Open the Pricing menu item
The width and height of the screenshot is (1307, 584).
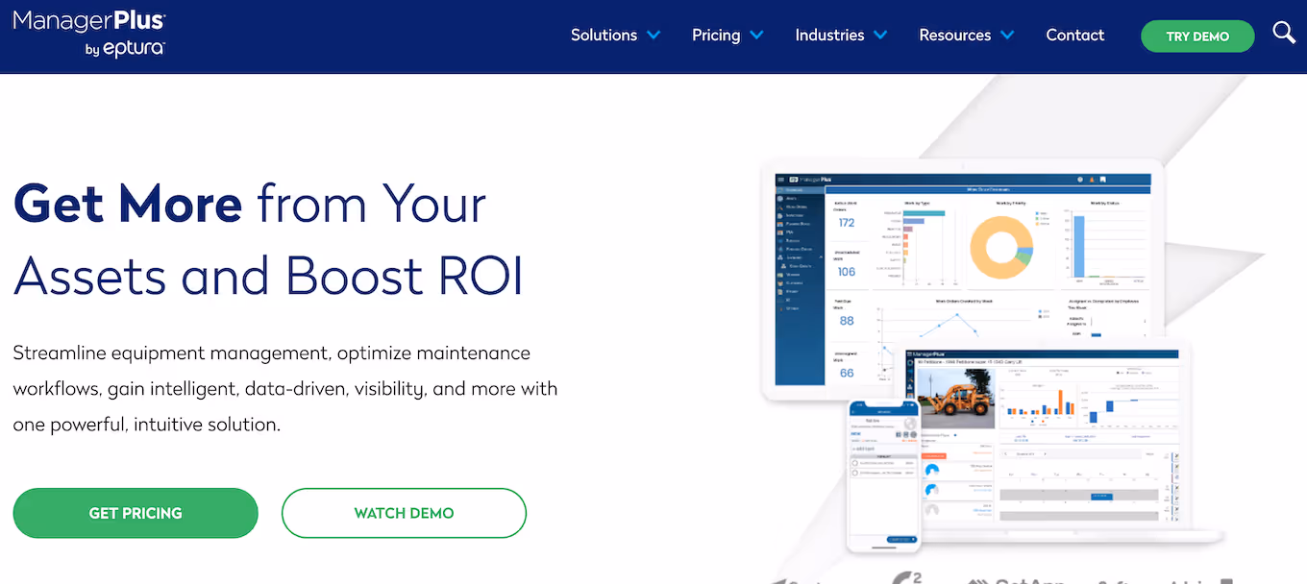tap(716, 36)
